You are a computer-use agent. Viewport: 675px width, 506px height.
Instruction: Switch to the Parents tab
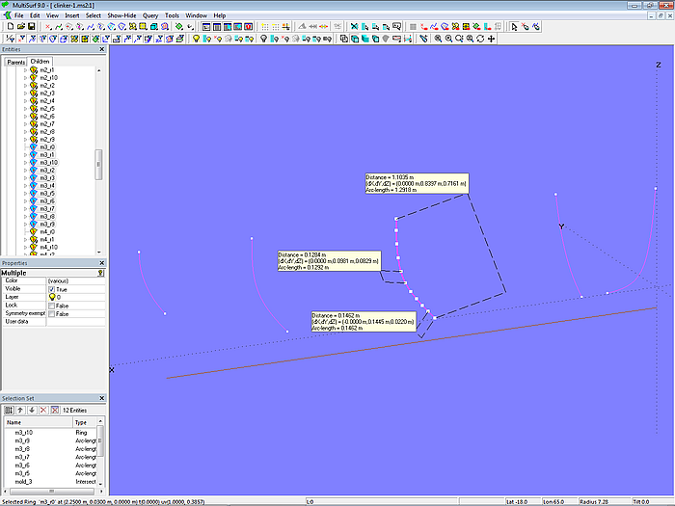point(16,62)
